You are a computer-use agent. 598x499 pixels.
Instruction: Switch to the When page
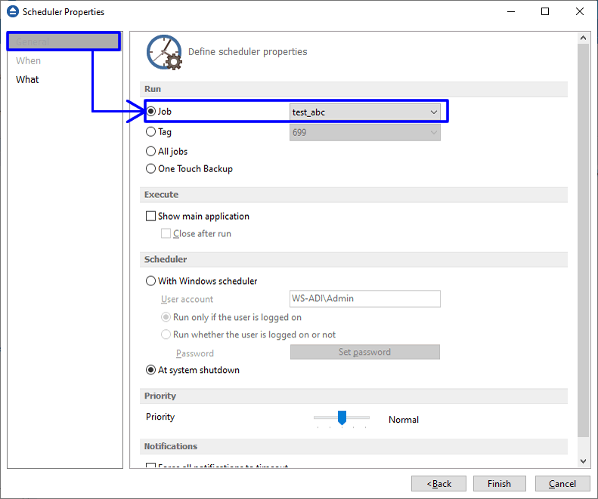29,61
